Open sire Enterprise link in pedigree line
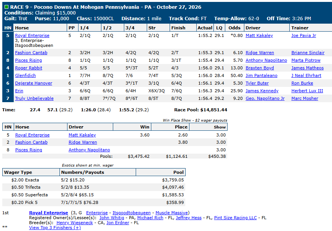Viewport: 332px width, 231px height. coord(97,213)
